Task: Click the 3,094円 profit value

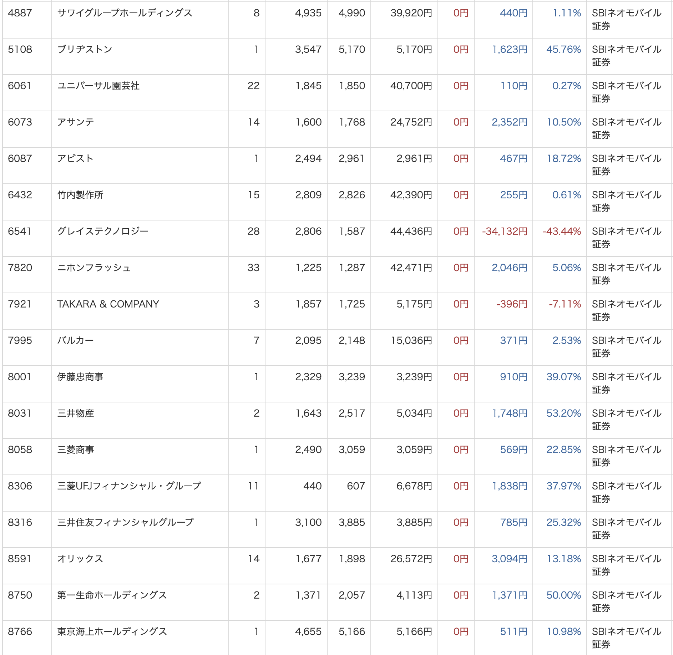Action: [x=510, y=559]
